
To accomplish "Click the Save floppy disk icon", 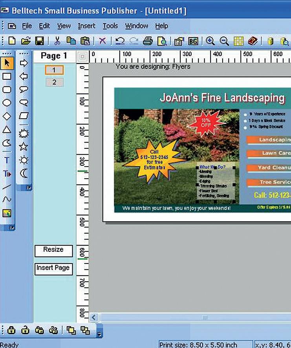I will 40,41.
